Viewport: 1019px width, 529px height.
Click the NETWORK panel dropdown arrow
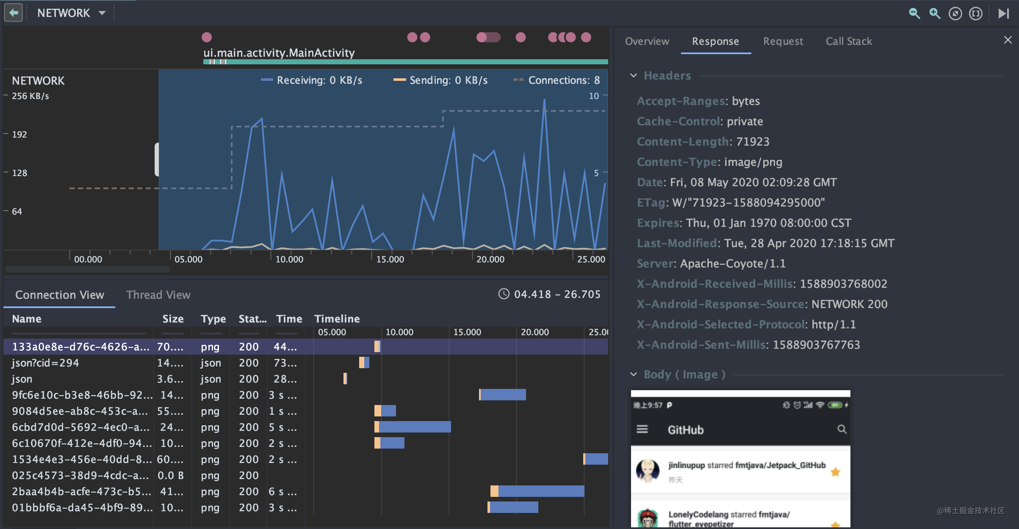102,11
